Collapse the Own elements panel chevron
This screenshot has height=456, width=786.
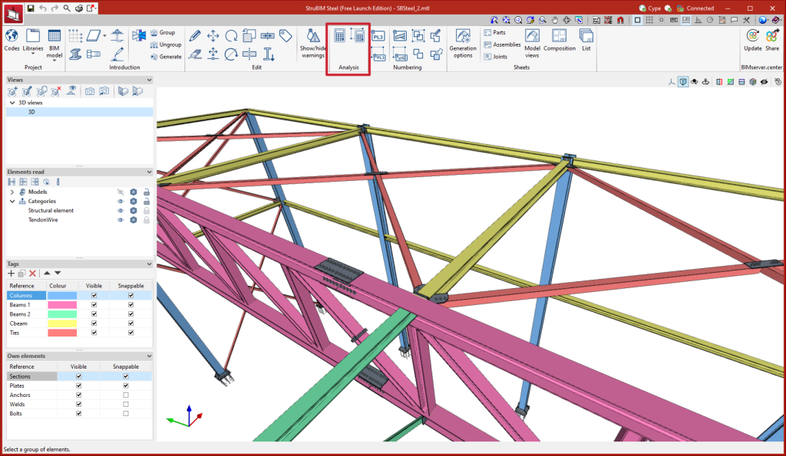(149, 356)
